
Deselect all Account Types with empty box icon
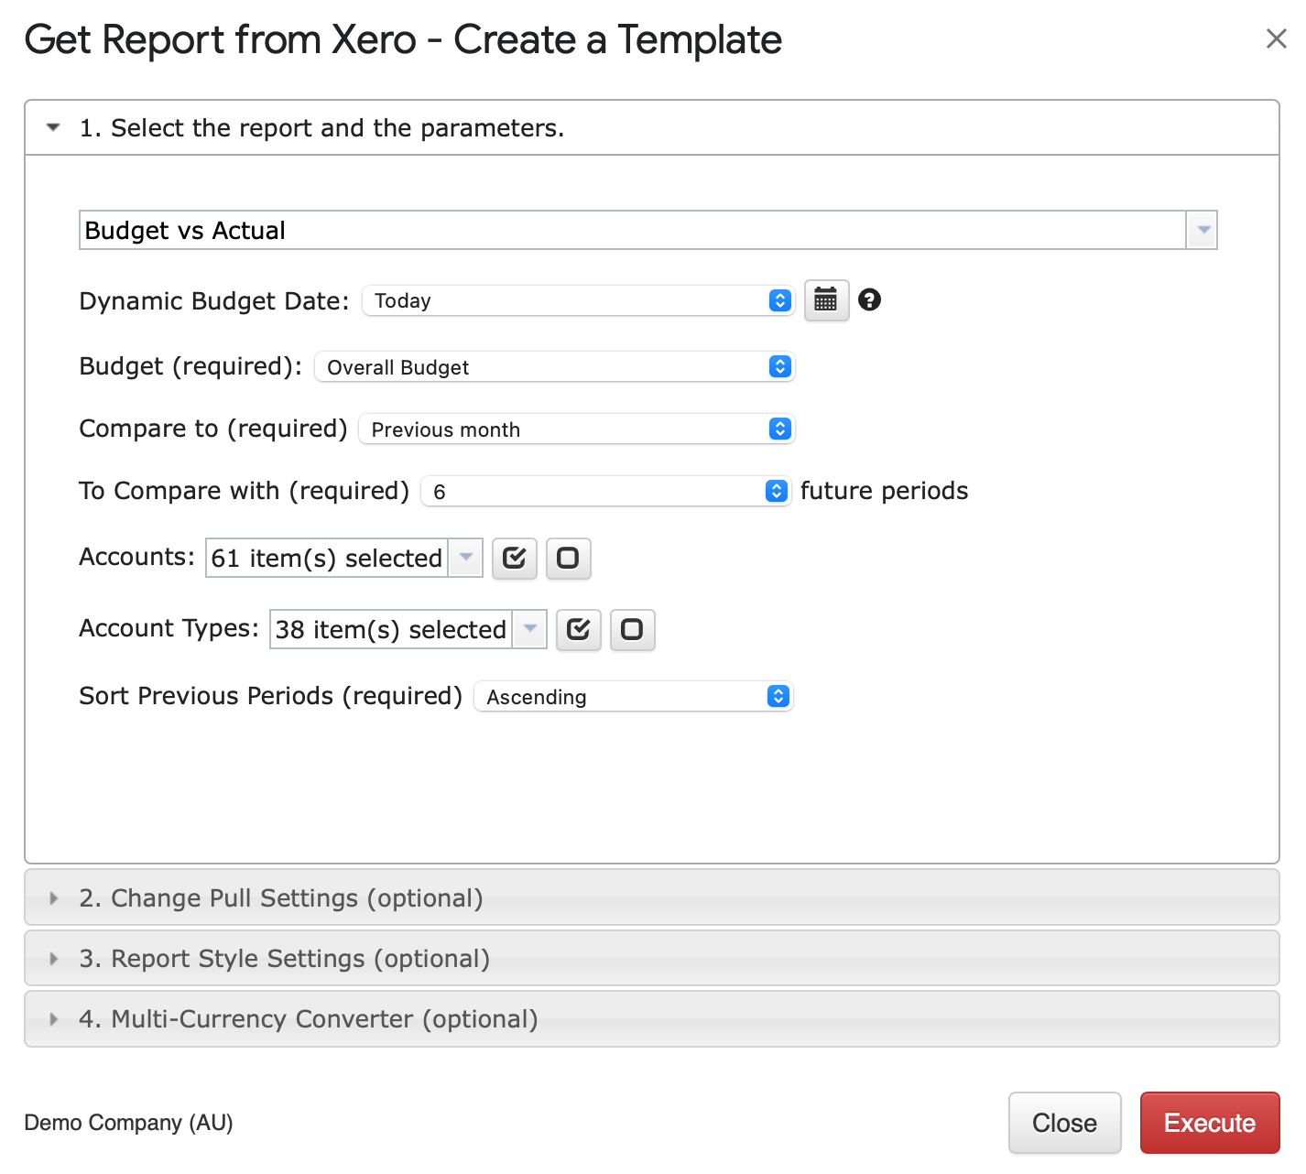pyautogui.click(x=632, y=629)
